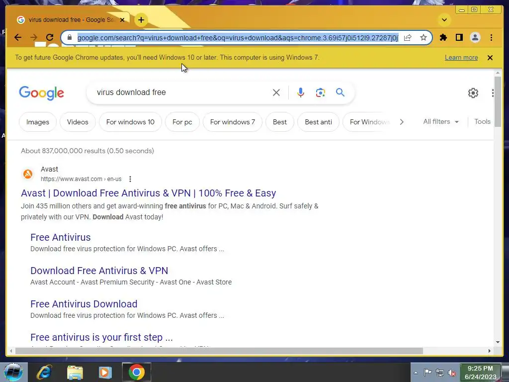
Task: Apply the 'Best anti' filter chip
Action: click(319, 122)
